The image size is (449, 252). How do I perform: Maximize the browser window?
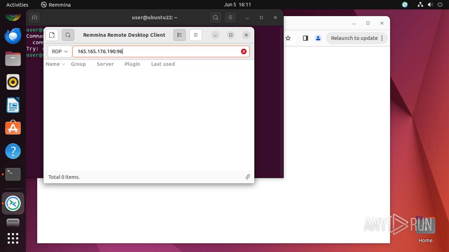coord(368,23)
